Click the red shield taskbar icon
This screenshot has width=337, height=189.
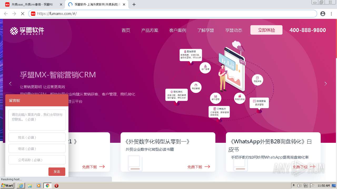click(56, 186)
